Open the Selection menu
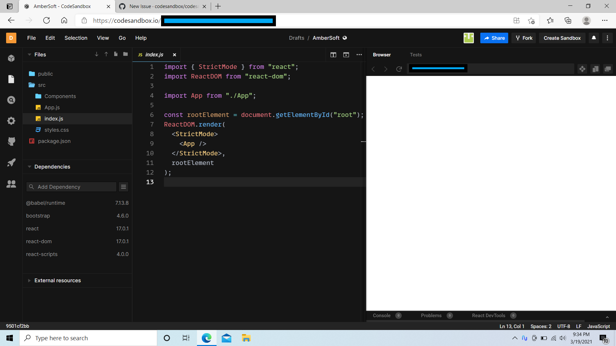This screenshot has width=616, height=346. (x=76, y=38)
